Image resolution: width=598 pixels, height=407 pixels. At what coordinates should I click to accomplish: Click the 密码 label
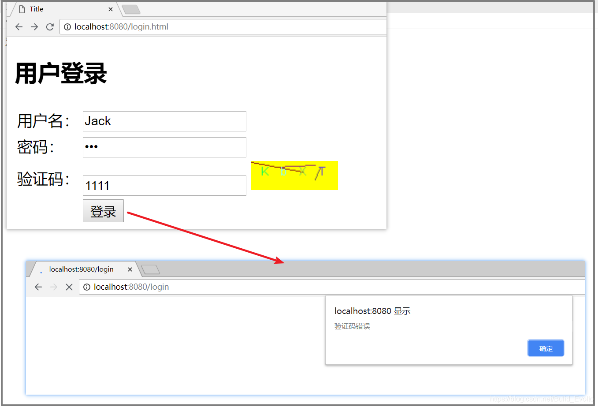click(35, 147)
